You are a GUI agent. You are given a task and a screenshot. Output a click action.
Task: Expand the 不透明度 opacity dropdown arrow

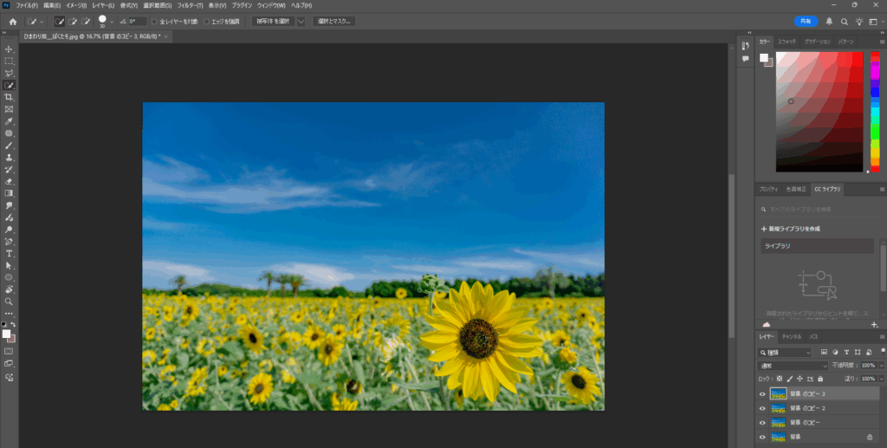coord(881,366)
